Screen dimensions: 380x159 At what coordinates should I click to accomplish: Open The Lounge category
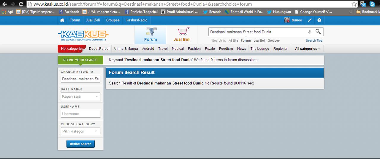(260, 48)
